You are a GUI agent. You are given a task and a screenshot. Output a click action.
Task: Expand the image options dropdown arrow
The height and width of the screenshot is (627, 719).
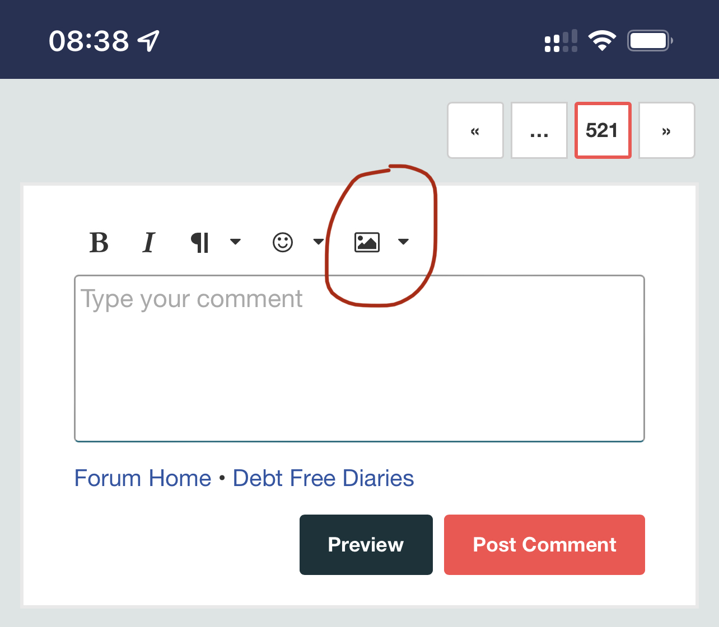403,242
